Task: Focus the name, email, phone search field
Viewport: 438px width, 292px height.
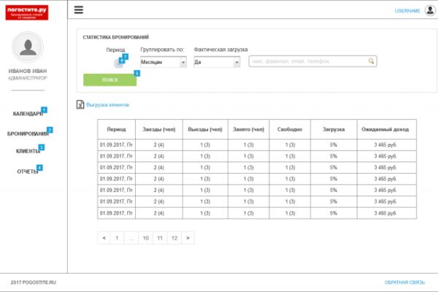Action: click(312, 61)
